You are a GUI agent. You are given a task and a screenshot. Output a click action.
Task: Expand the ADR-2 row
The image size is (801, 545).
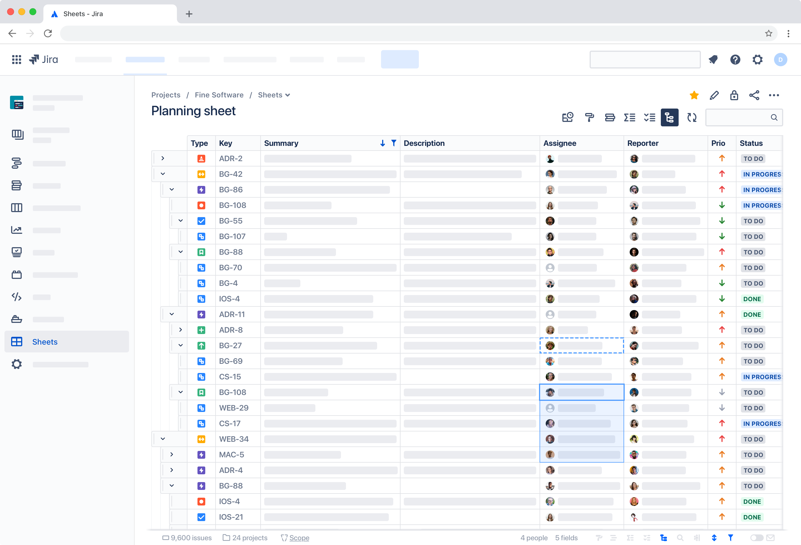click(163, 158)
